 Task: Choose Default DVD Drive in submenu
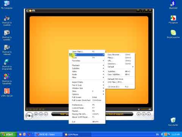[120, 79]
